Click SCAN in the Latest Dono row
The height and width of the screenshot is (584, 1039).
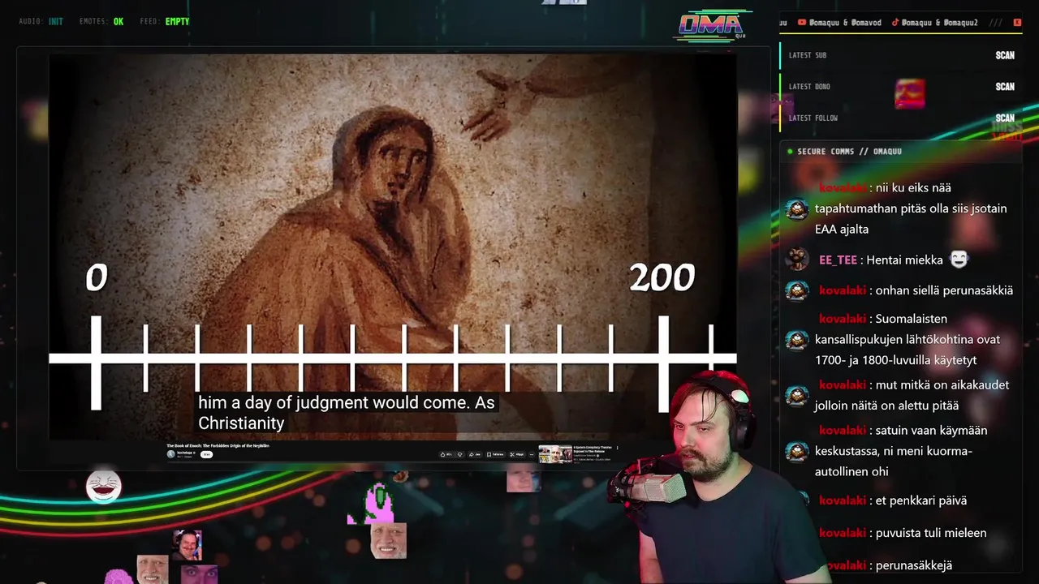point(1005,87)
